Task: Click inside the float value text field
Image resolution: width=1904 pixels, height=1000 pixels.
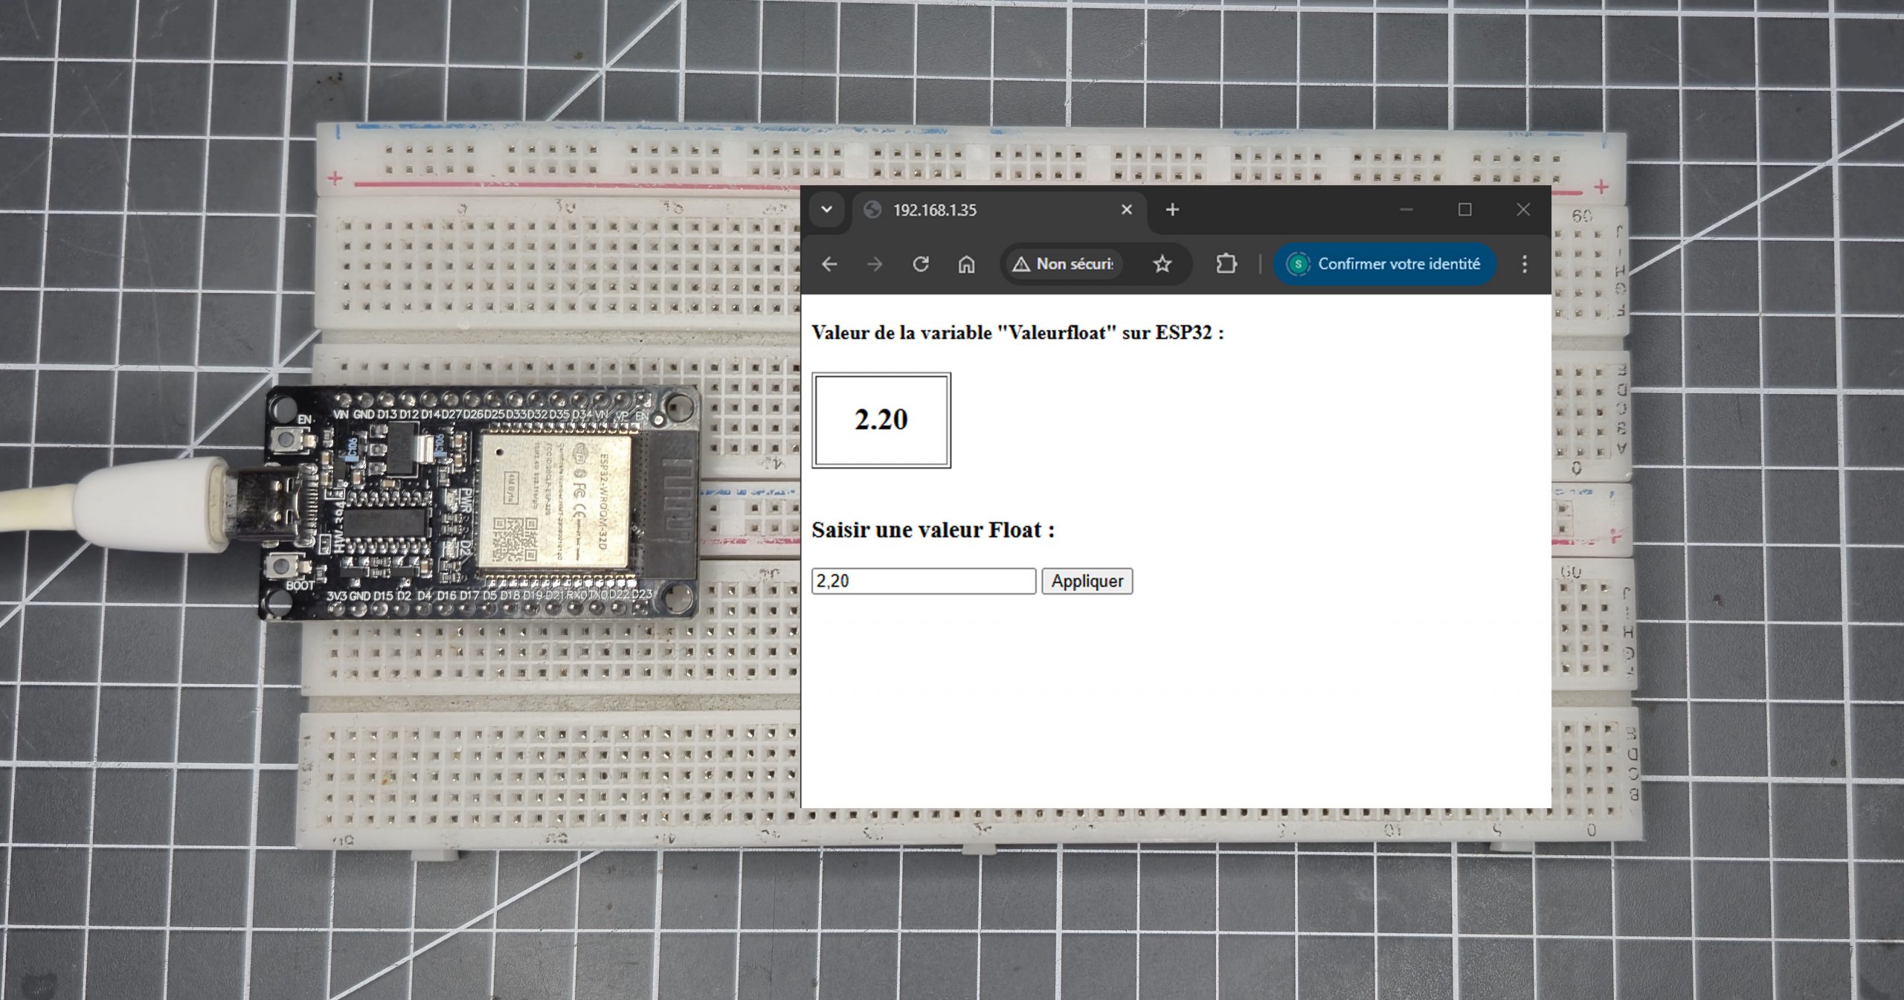Action: coord(922,581)
